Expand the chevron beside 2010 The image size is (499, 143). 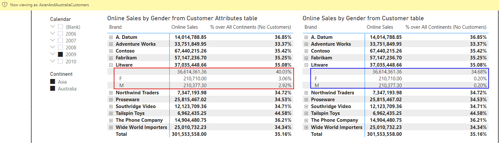tap(53, 61)
